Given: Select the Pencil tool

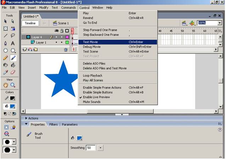Looking at the screenshot, I should coord(5,58).
